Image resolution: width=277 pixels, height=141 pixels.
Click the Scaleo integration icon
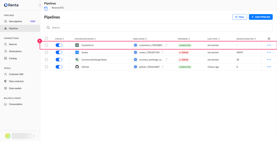(77, 52)
